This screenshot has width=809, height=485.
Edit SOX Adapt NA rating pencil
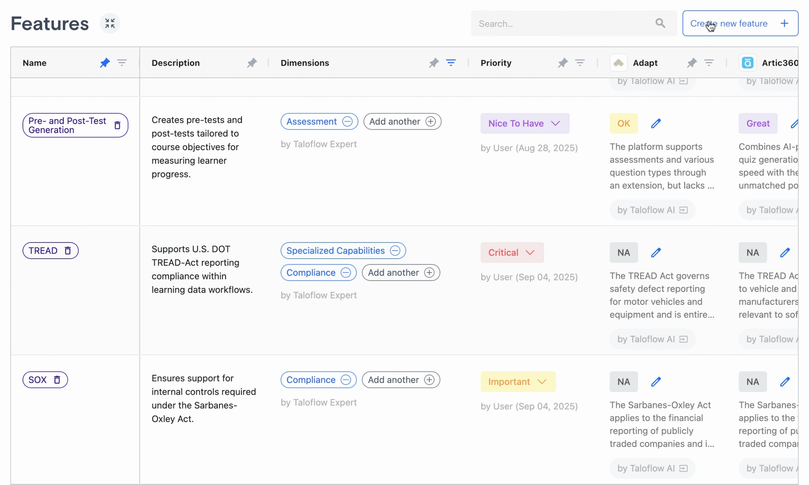pos(656,382)
